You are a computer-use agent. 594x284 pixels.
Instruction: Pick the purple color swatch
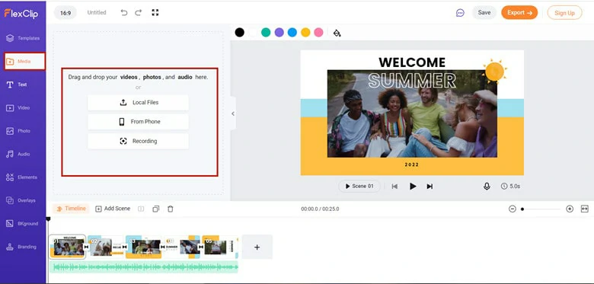pyautogui.click(x=279, y=33)
